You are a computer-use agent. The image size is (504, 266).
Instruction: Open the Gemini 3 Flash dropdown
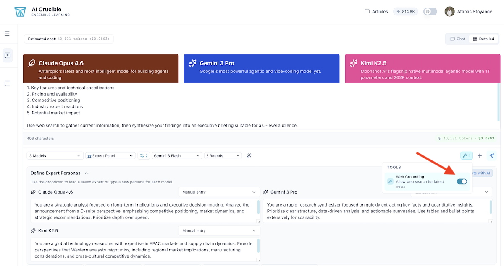point(177,155)
